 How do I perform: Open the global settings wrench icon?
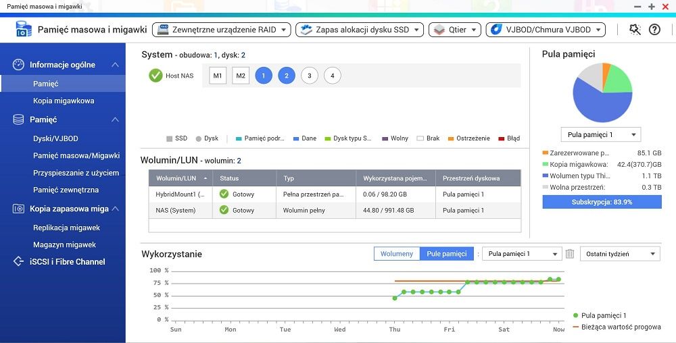tap(635, 29)
